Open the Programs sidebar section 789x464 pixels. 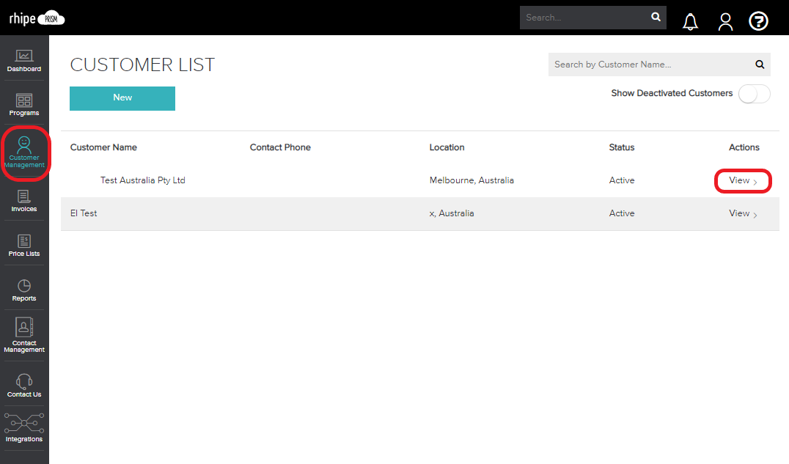[x=24, y=105]
